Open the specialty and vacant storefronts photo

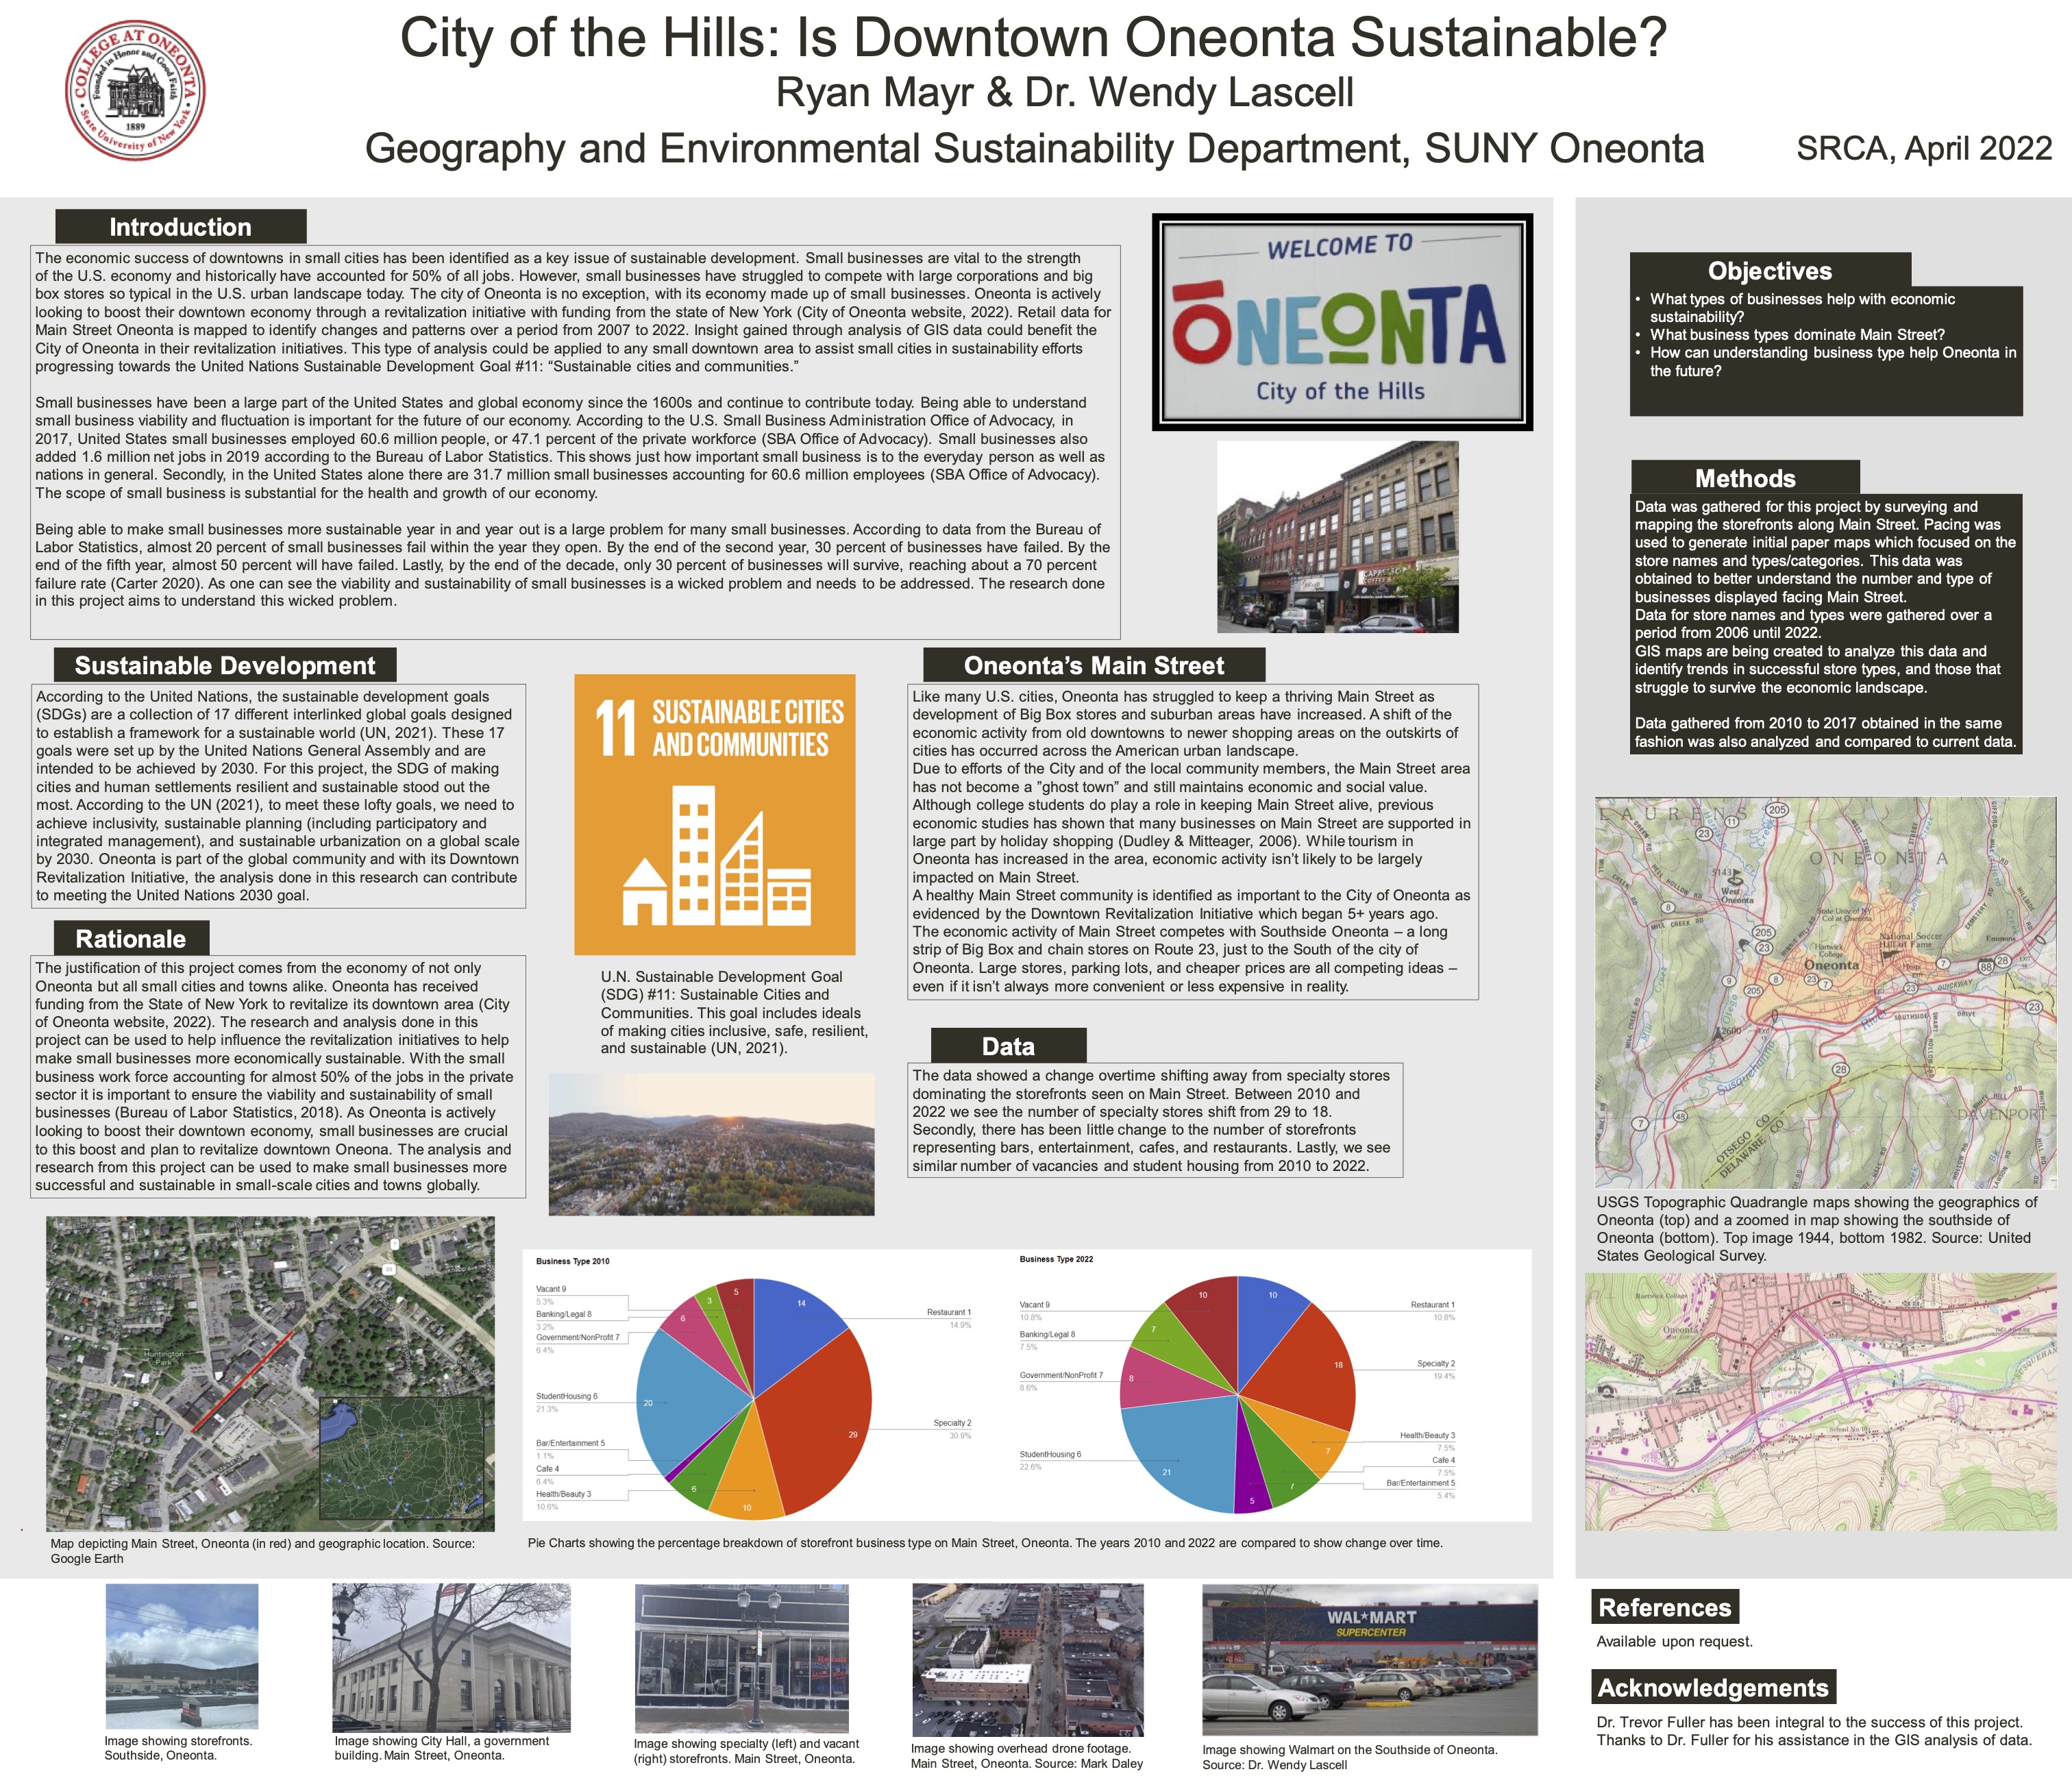click(741, 1658)
